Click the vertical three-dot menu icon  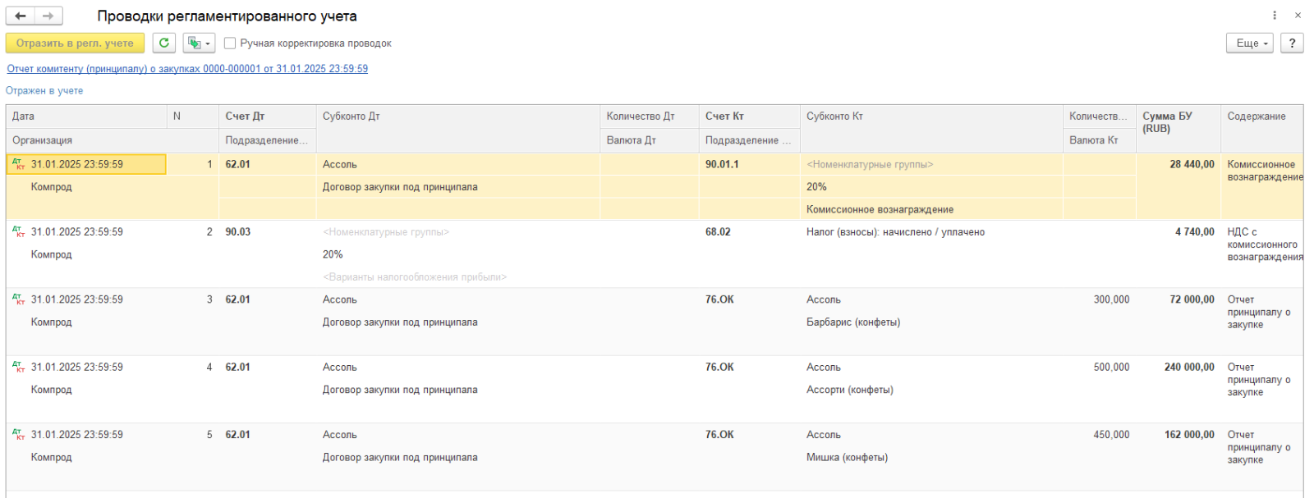(x=1275, y=16)
